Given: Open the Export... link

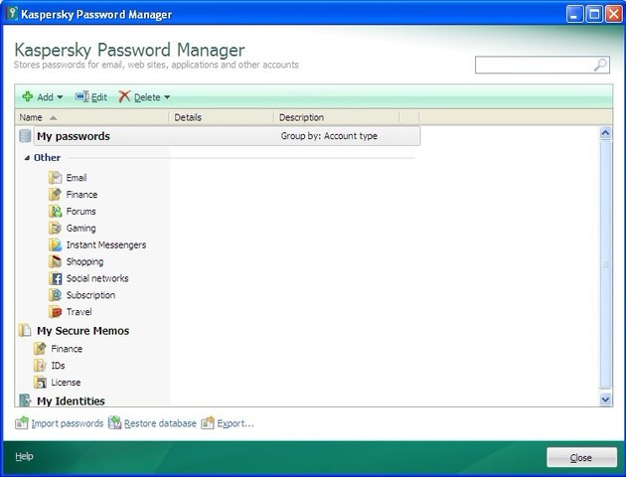Looking at the screenshot, I should tap(235, 423).
